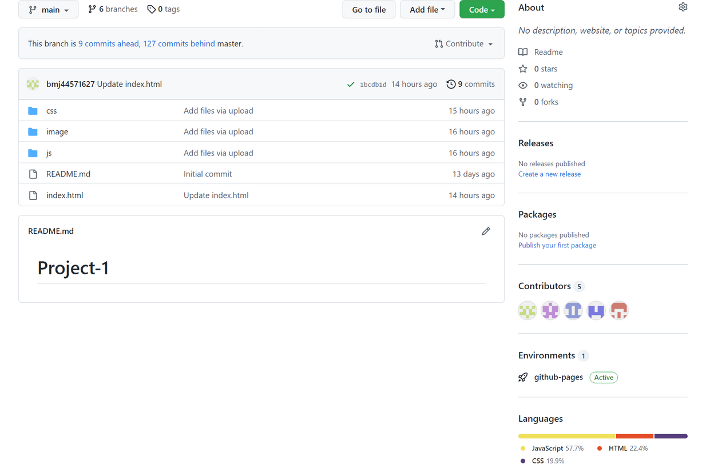Screen dimensions: 706x468
Task: Click the star icon beside 0 stars
Action: 523,69
